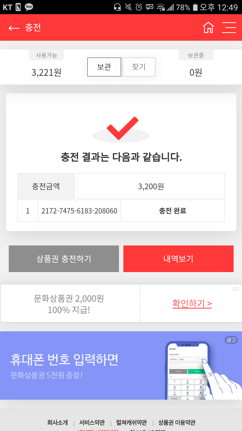The width and height of the screenshot is (242, 431).
Task: Tap the red checkmark icon
Action: pos(122,128)
